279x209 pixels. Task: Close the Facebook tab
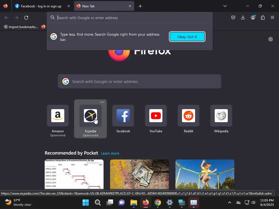point(68,6)
